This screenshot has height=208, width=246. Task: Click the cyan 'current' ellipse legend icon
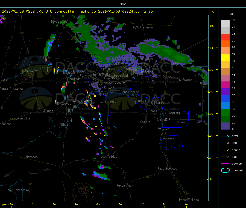[x=225, y=170]
